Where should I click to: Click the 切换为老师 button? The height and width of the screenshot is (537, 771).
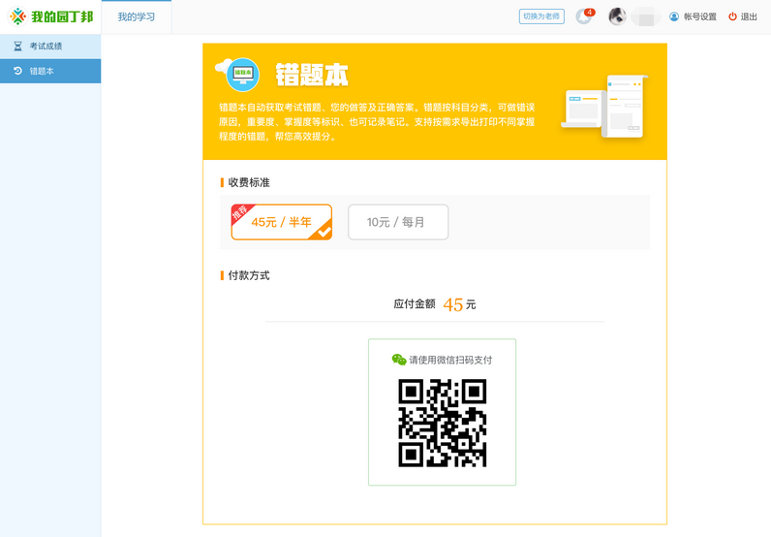(x=541, y=16)
